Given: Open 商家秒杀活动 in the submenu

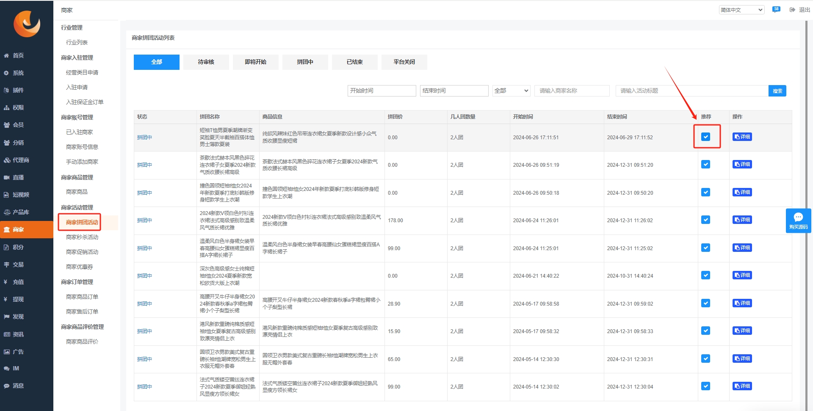Looking at the screenshot, I should pyautogui.click(x=82, y=237).
